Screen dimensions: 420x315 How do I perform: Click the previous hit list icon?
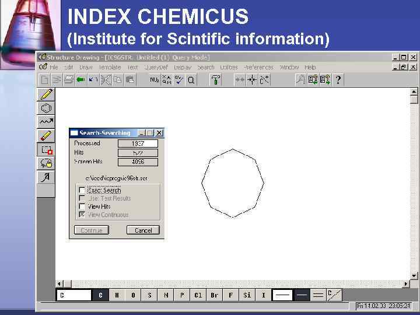(313, 80)
